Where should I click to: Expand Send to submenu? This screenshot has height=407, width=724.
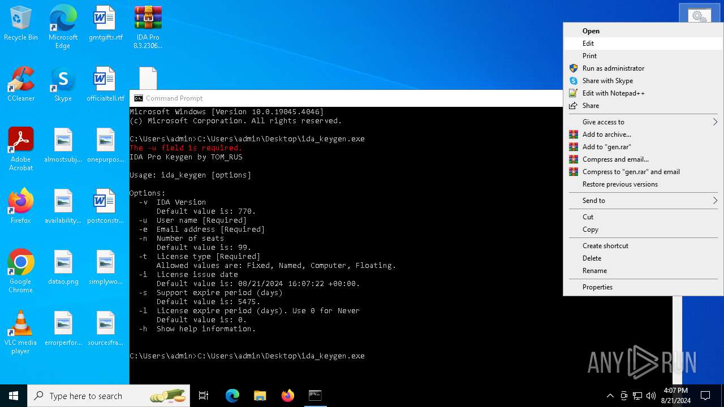[643, 201]
